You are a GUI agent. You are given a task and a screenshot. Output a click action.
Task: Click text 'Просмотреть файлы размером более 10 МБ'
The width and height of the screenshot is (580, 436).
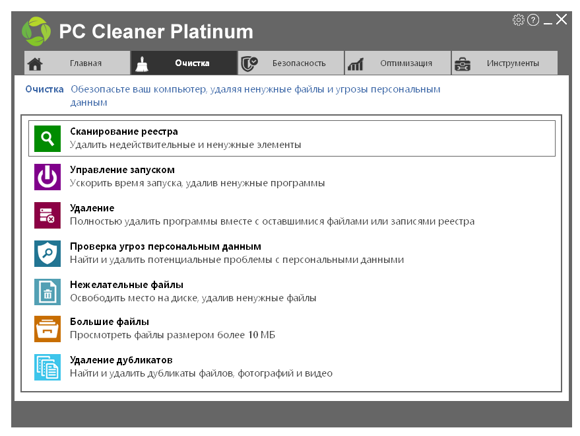click(172, 335)
